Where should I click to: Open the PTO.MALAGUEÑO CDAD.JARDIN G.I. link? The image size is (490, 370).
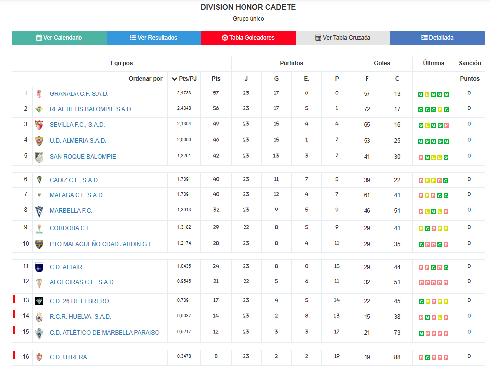(x=101, y=244)
